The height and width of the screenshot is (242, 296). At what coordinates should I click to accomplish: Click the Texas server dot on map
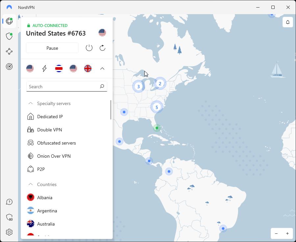coord(124,112)
